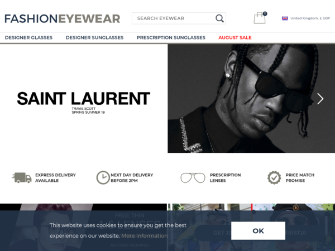Click OK to accept cookies

[258, 231]
